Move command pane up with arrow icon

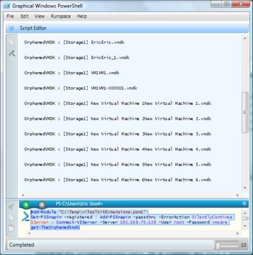click(244, 204)
